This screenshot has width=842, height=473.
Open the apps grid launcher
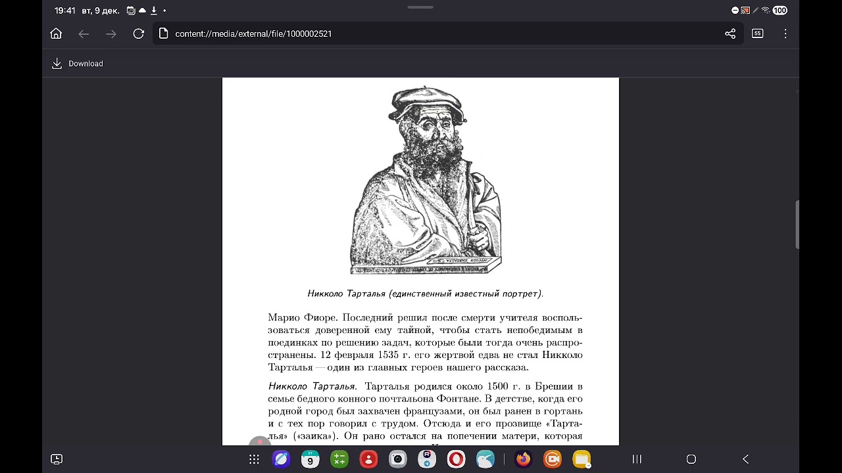(254, 459)
